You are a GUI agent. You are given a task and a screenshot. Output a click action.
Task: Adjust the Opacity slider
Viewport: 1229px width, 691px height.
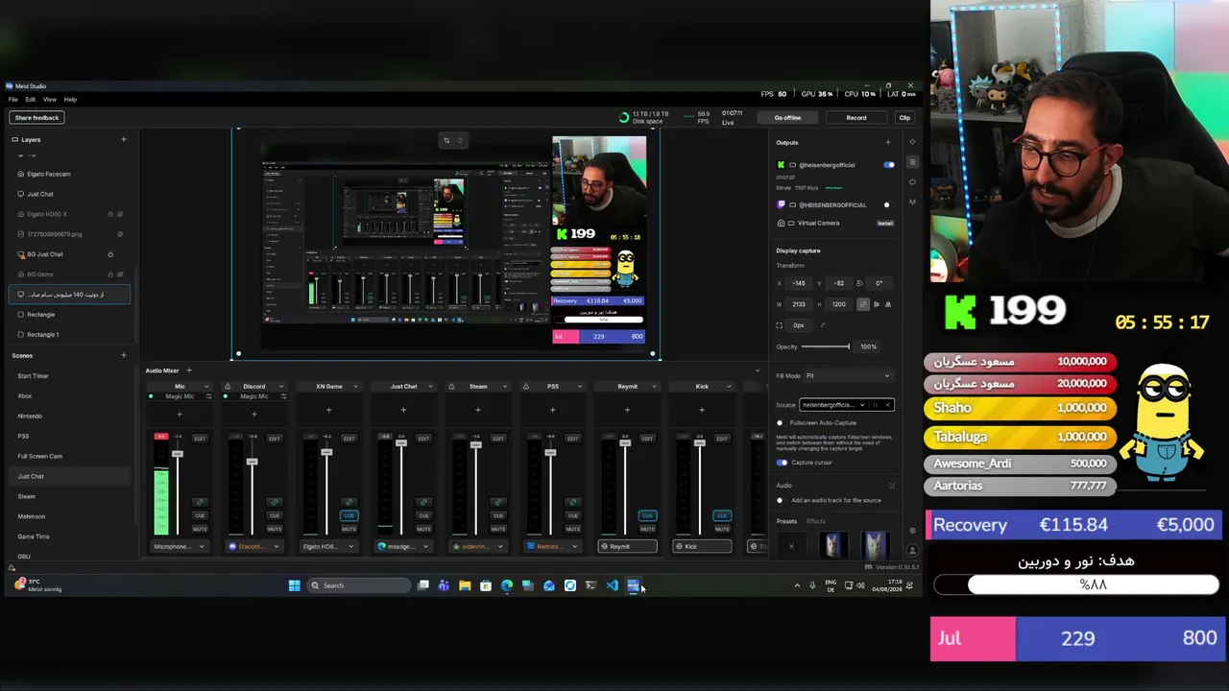[825, 346]
